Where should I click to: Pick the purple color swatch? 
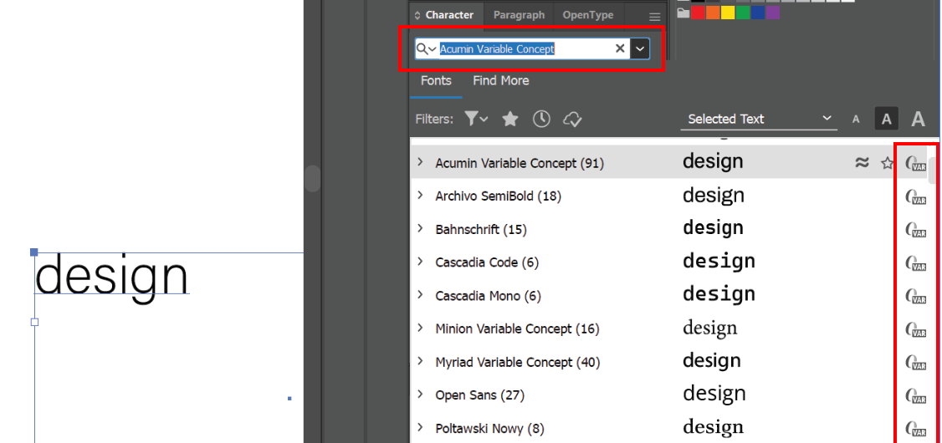[x=772, y=13]
